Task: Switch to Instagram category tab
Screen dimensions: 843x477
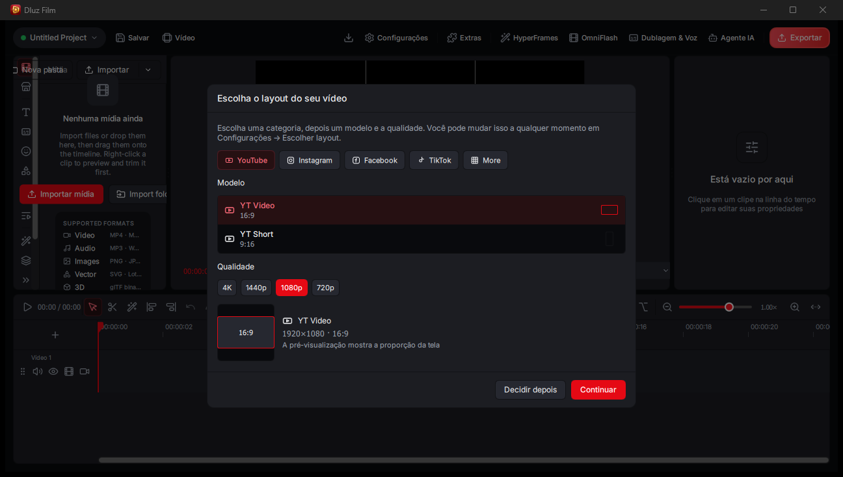Action: pyautogui.click(x=310, y=160)
